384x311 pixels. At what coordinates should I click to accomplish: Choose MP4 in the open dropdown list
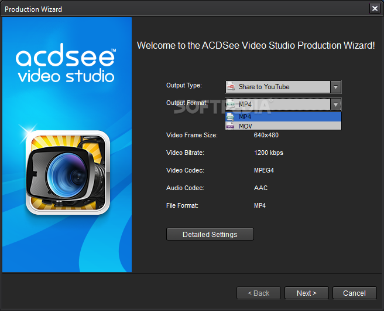(x=283, y=117)
